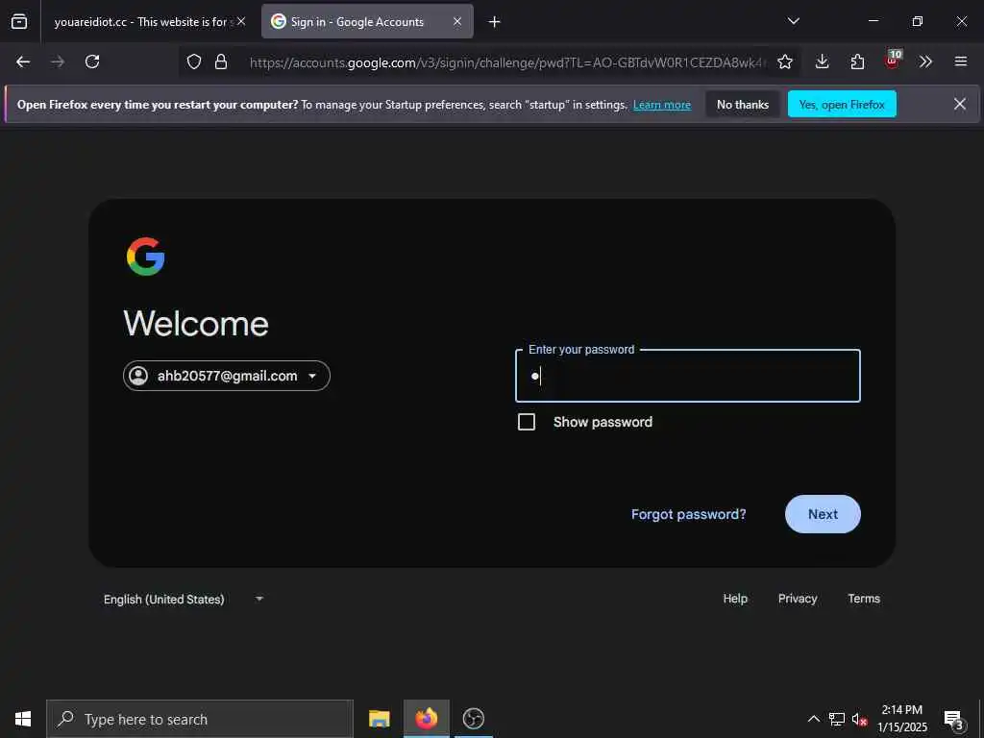The height and width of the screenshot is (738, 984).
Task: Select the Sign in - Google Accounts tab
Action: (x=367, y=22)
